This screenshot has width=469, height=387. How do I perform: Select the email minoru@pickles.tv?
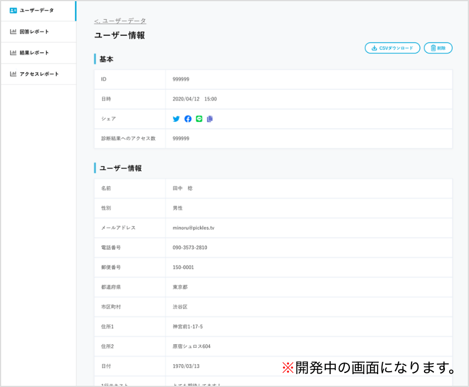point(193,228)
